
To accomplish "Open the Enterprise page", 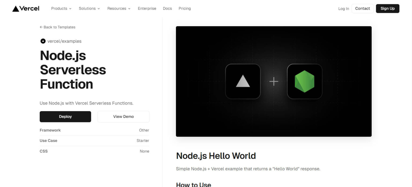I will 147,8.
